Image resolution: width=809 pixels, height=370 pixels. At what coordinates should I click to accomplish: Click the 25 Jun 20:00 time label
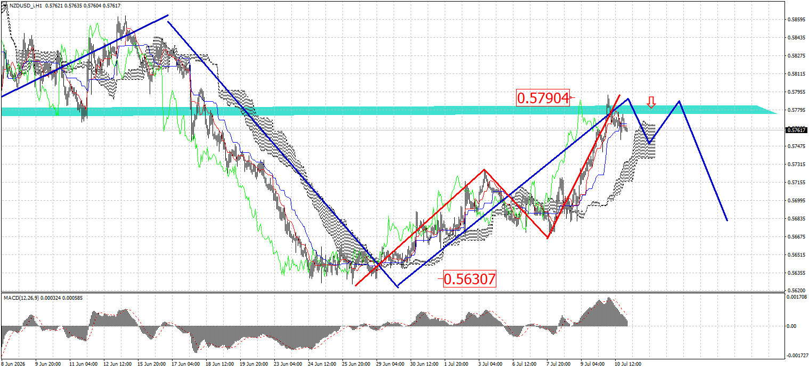point(357,364)
